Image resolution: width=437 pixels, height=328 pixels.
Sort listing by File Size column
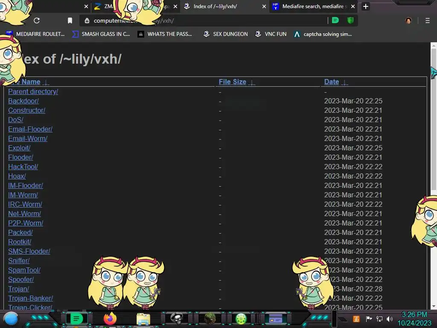click(233, 82)
